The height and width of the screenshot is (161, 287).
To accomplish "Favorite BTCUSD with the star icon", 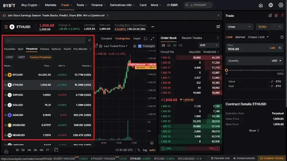I will click(x=5, y=75).
